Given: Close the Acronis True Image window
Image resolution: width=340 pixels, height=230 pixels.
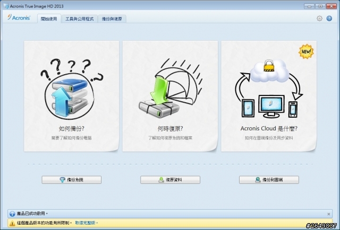Looking at the screenshot, I should point(331,6).
